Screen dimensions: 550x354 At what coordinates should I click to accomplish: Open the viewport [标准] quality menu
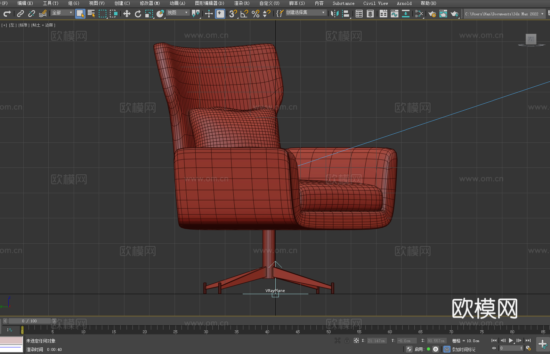tap(24, 25)
